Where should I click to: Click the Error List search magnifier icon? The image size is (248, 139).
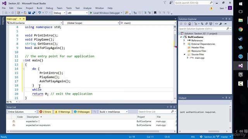click(172, 112)
